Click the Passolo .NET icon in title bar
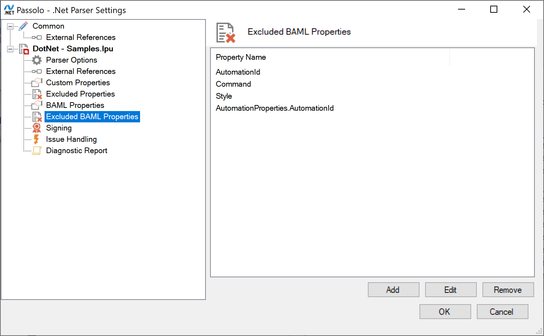The height and width of the screenshot is (336, 544). [x=8, y=10]
